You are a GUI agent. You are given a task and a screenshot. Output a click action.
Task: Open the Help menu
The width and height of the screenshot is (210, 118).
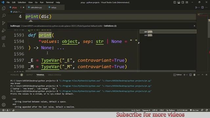(58, 2)
